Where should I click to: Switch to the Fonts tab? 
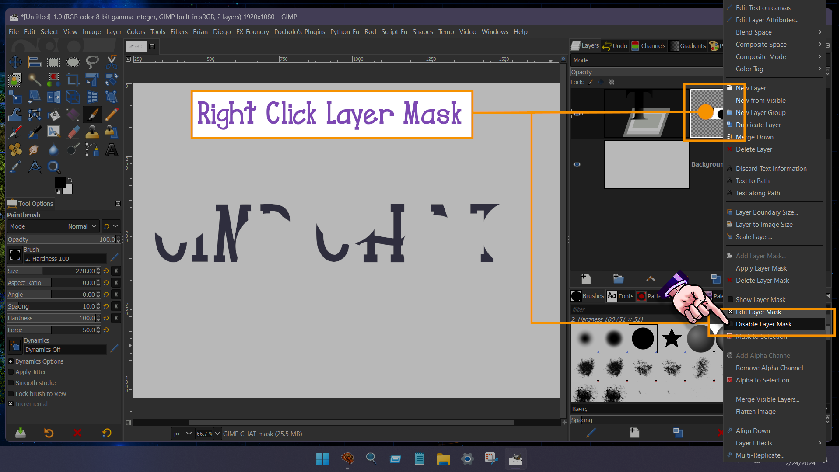[x=621, y=296]
